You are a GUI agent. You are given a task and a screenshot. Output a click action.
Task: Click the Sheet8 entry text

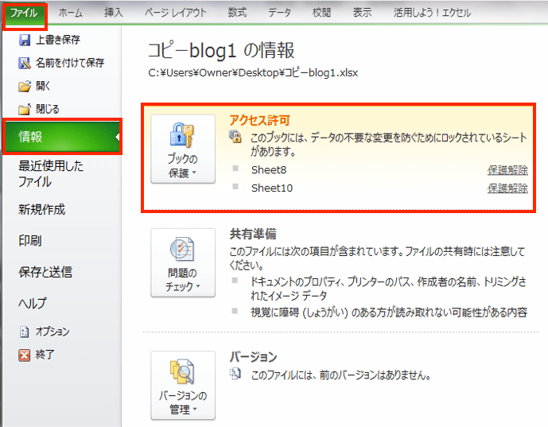click(x=269, y=170)
